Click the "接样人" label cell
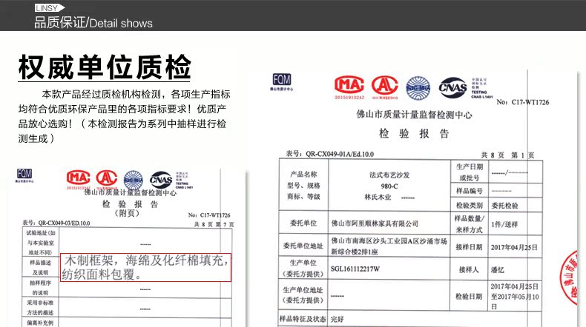The image size is (586, 327). pyautogui.click(x=470, y=269)
